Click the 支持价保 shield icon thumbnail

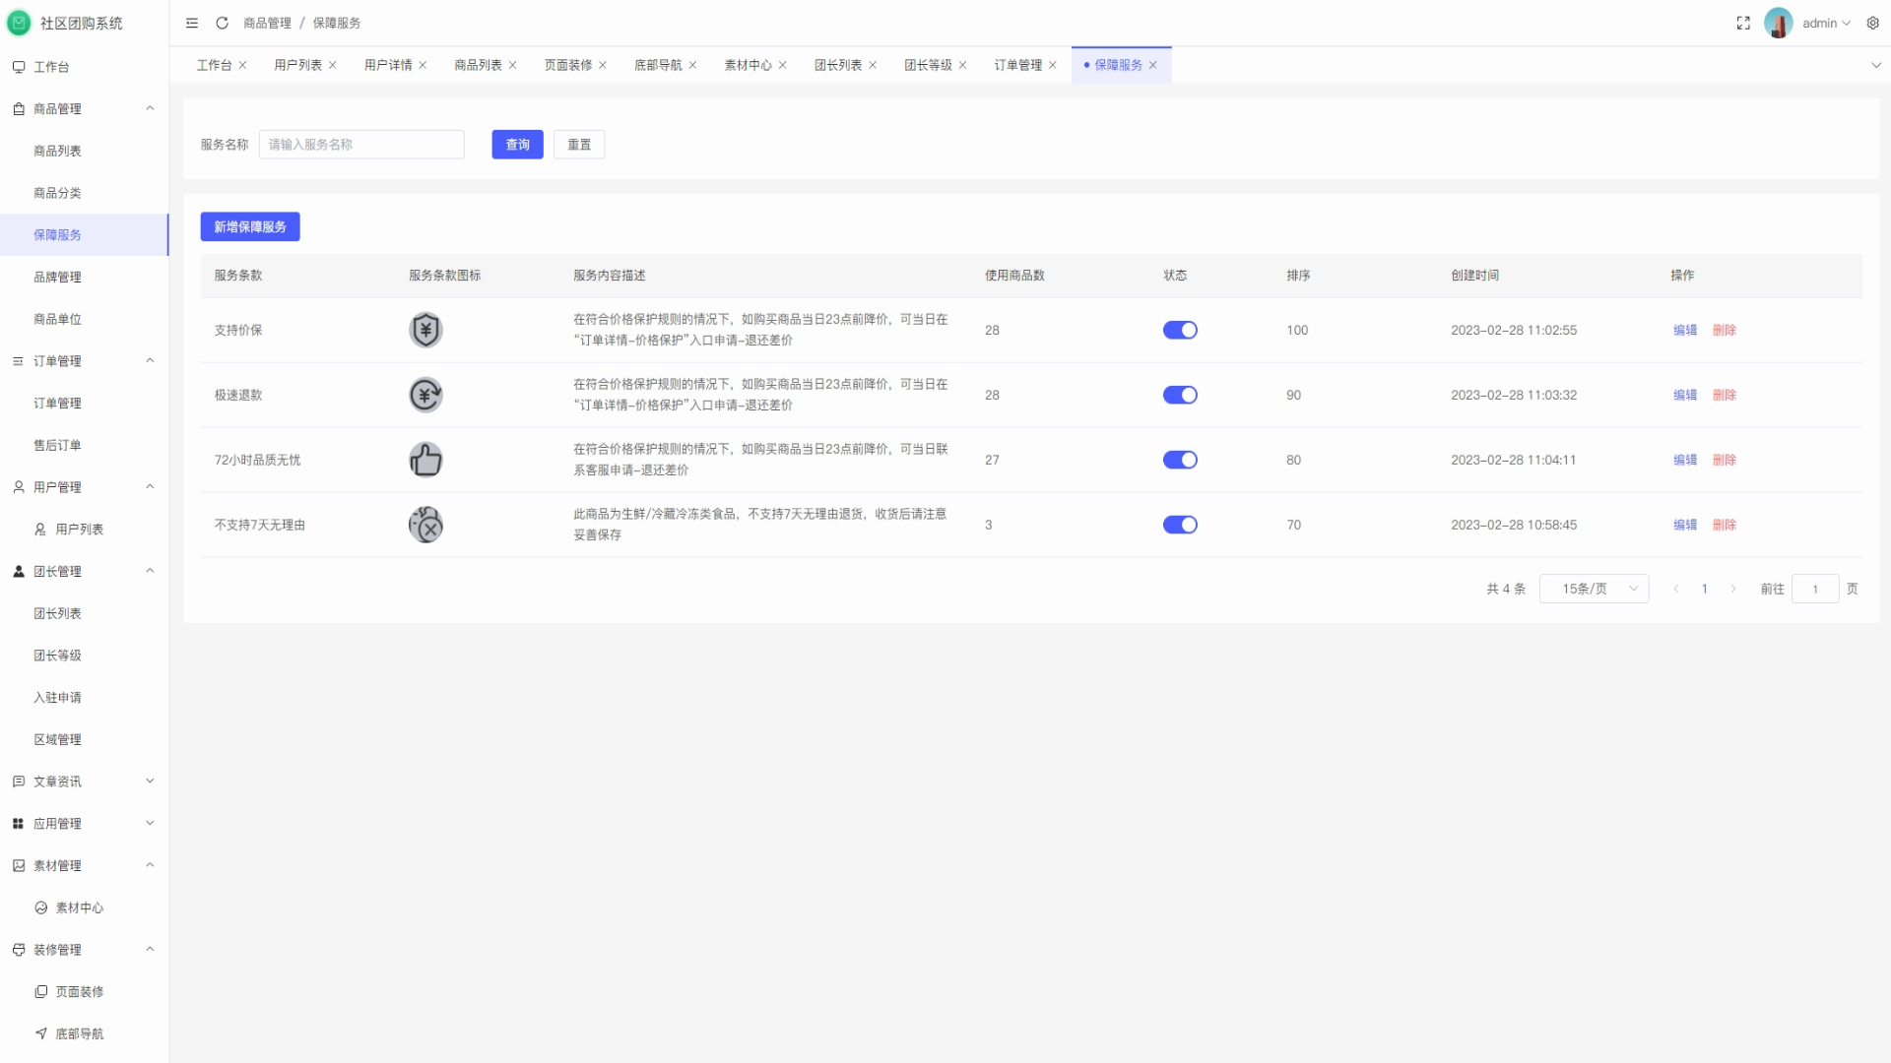(425, 330)
